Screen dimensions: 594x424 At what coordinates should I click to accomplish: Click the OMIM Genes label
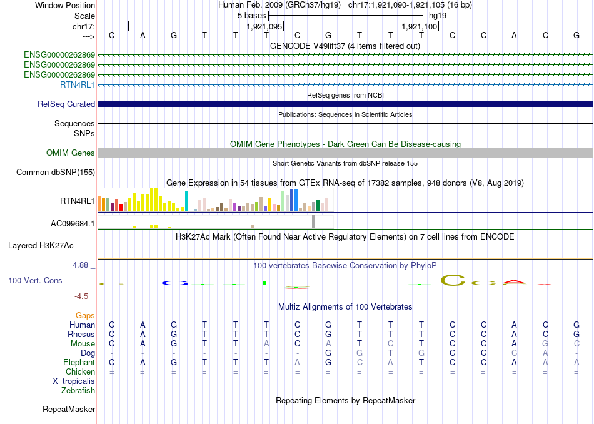click(70, 153)
